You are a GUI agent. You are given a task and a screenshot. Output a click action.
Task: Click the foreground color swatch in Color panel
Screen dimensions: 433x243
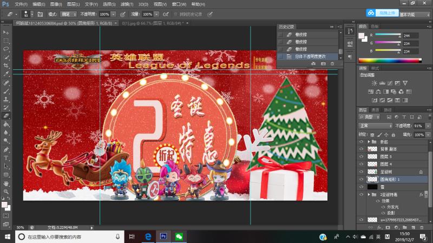click(361, 36)
